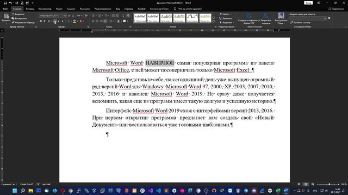Open the font name dropdown

click(54, 16)
